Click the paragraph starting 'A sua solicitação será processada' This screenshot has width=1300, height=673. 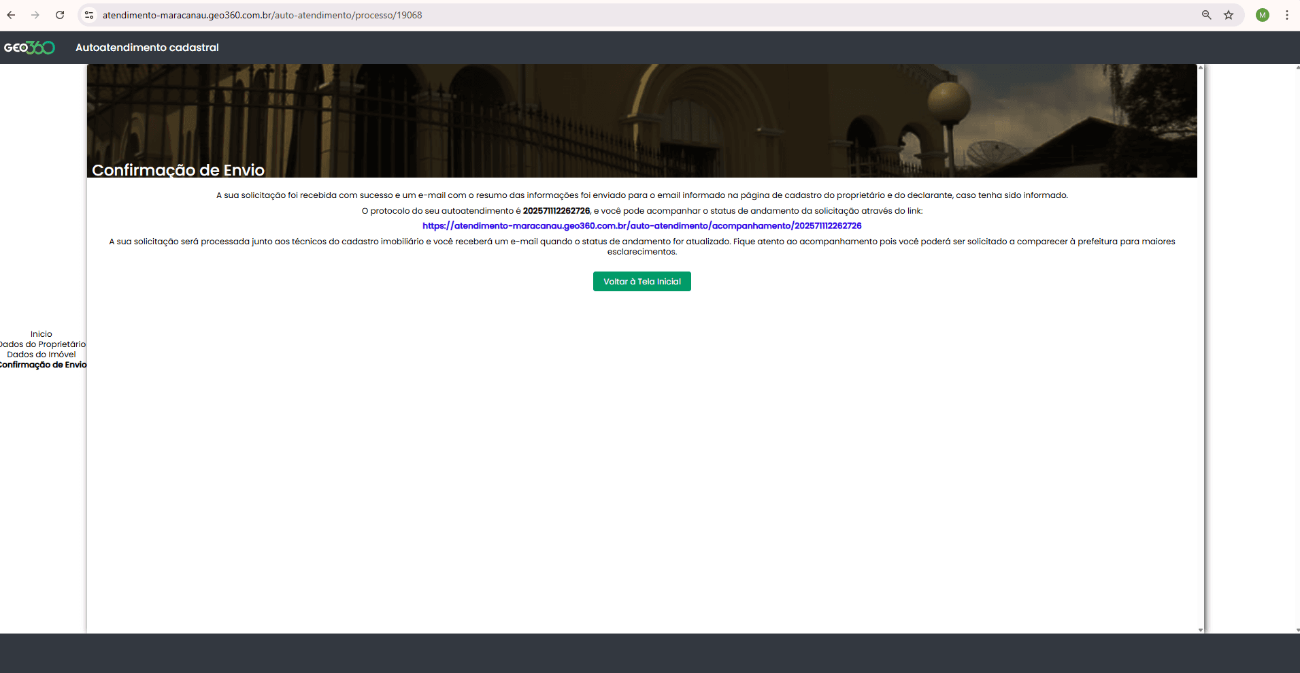tap(642, 246)
